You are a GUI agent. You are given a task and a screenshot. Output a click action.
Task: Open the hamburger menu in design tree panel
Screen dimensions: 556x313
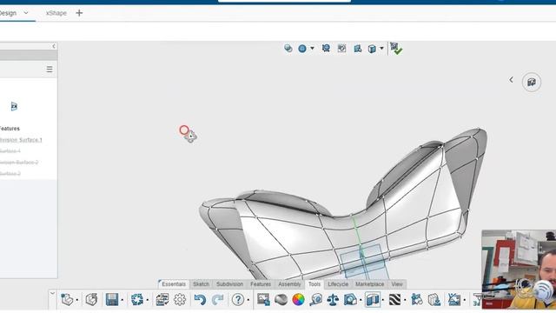coord(50,70)
